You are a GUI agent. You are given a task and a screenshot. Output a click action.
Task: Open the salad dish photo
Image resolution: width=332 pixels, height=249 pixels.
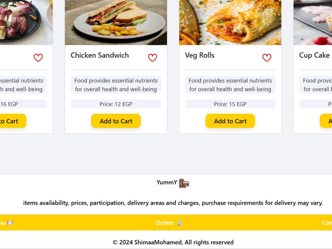pyautogui.click(x=26, y=23)
